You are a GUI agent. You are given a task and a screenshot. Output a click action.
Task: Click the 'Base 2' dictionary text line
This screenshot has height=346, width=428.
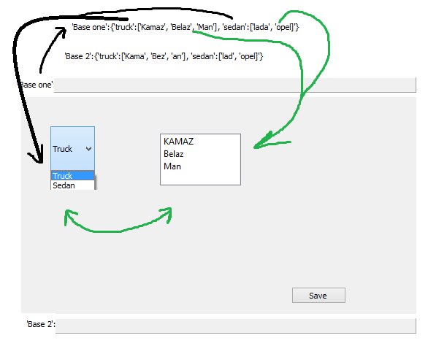coord(164,56)
